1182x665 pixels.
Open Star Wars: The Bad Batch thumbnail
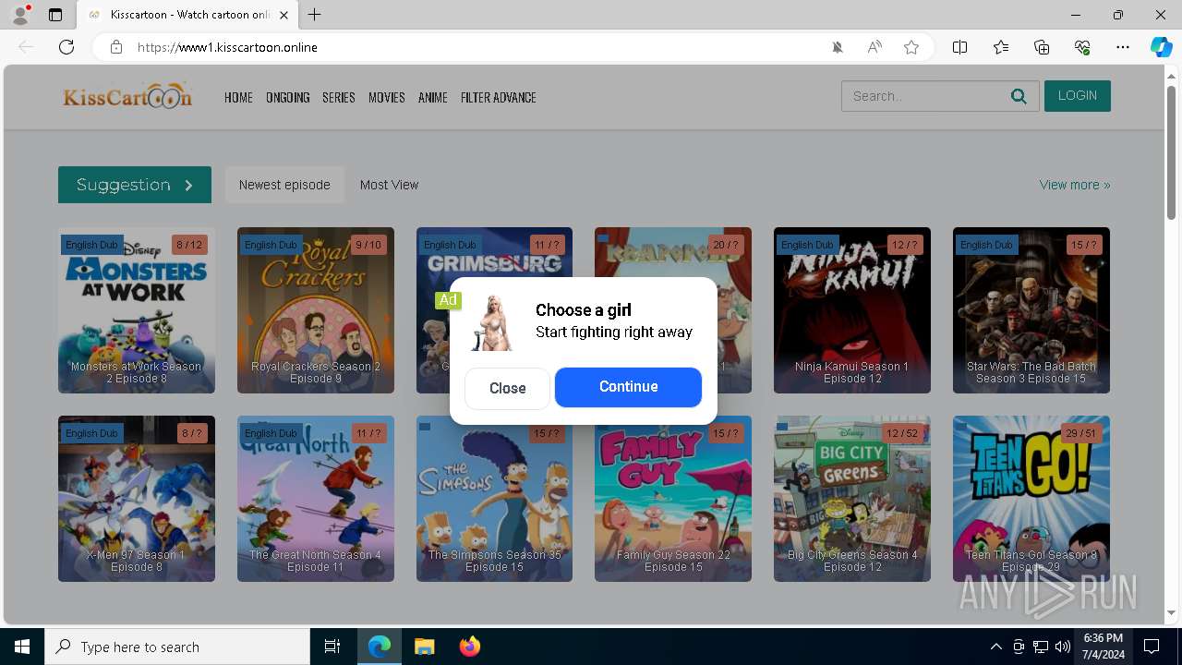1031,310
